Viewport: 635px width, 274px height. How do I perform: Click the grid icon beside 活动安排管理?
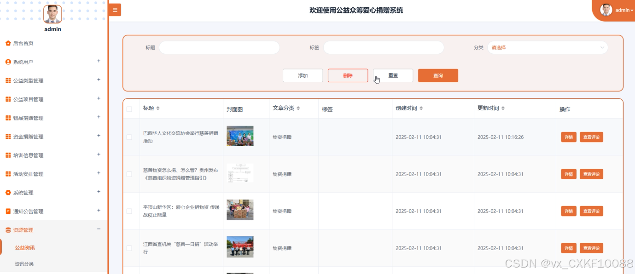(x=8, y=174)
